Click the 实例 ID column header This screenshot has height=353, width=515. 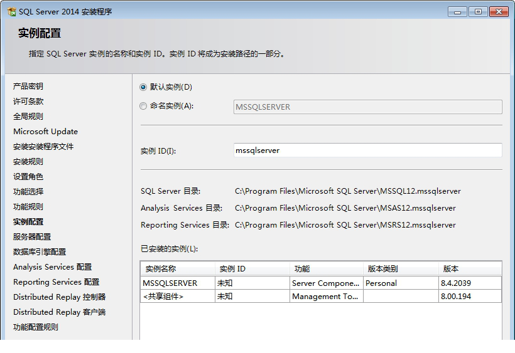coord(252,269)
